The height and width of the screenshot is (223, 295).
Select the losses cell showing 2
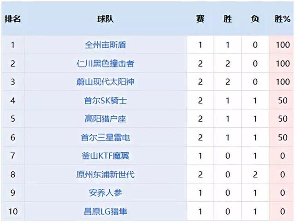255,175
